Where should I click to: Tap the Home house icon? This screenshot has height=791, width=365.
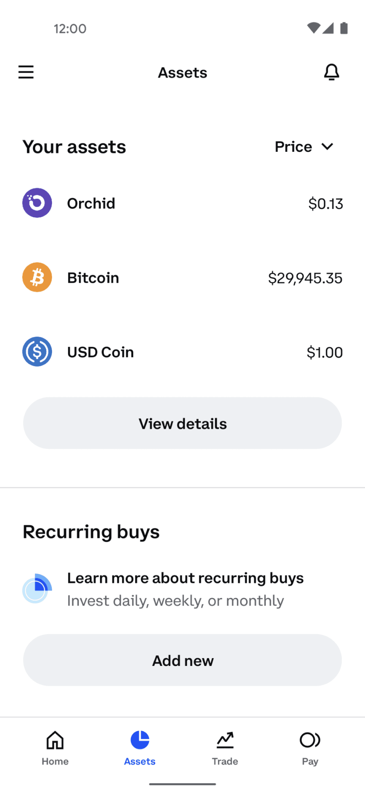[x=55, y=740]
